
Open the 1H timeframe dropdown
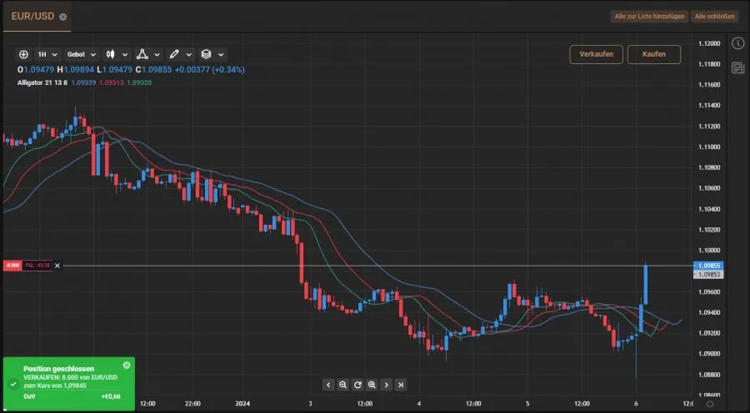pos(47,54)
